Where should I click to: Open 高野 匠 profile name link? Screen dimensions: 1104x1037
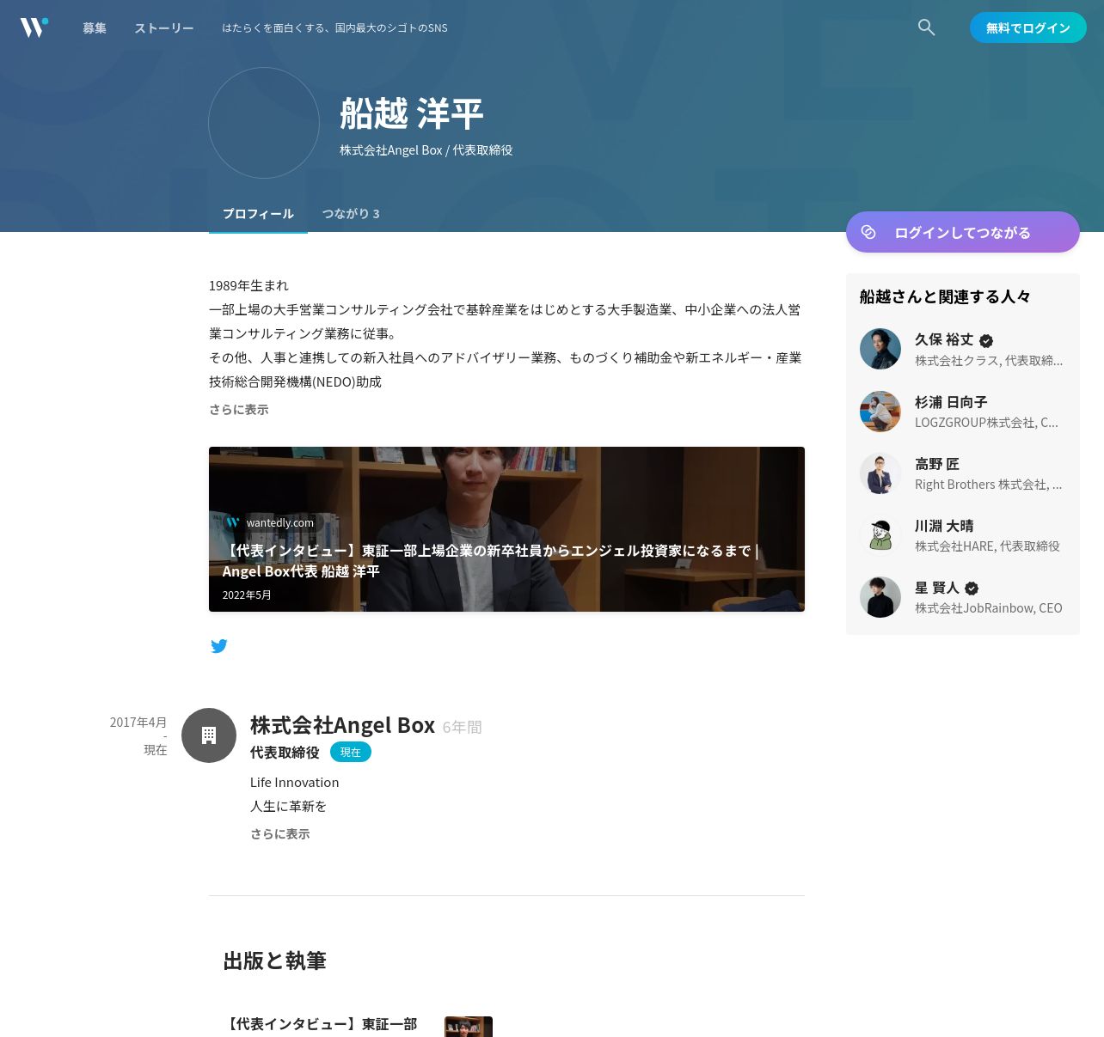pyautogui.click(x=937, y=464)
